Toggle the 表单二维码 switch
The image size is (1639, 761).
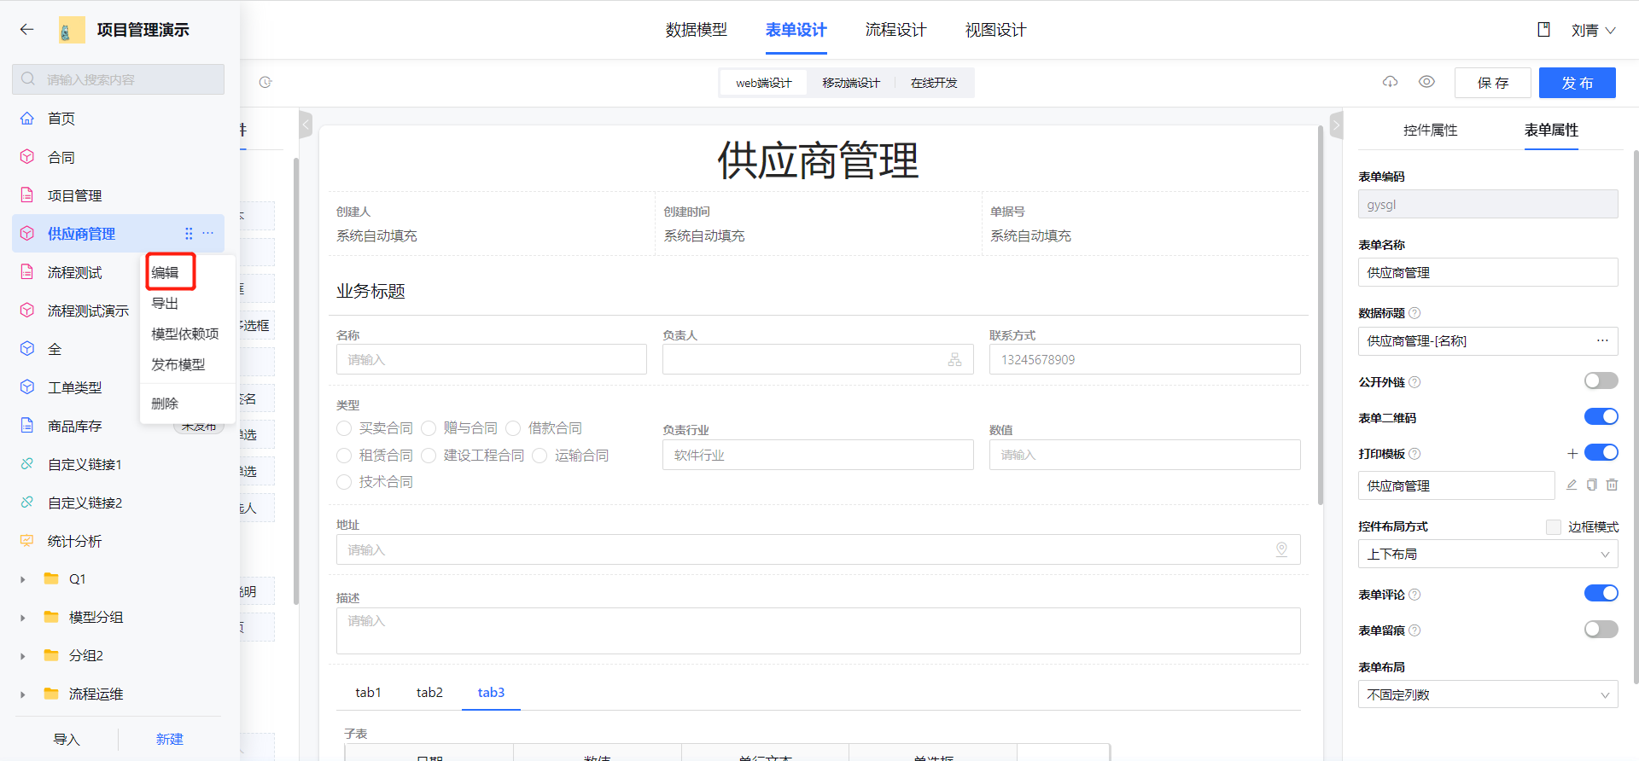pyautogui.click(x=1601, y=416)
